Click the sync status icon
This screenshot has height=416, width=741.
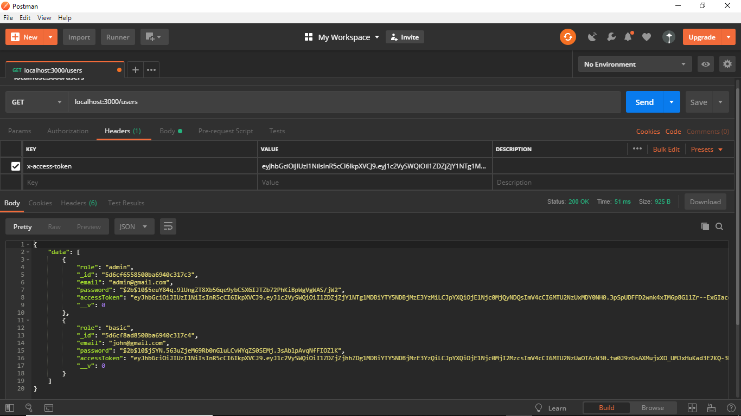point(568,37)
